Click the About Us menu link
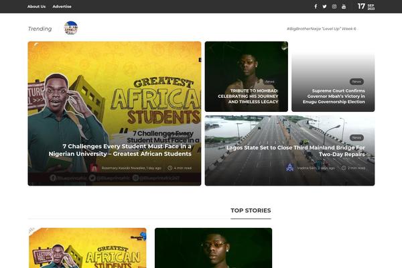The image size is (402, 268). (x=36, y=7)
